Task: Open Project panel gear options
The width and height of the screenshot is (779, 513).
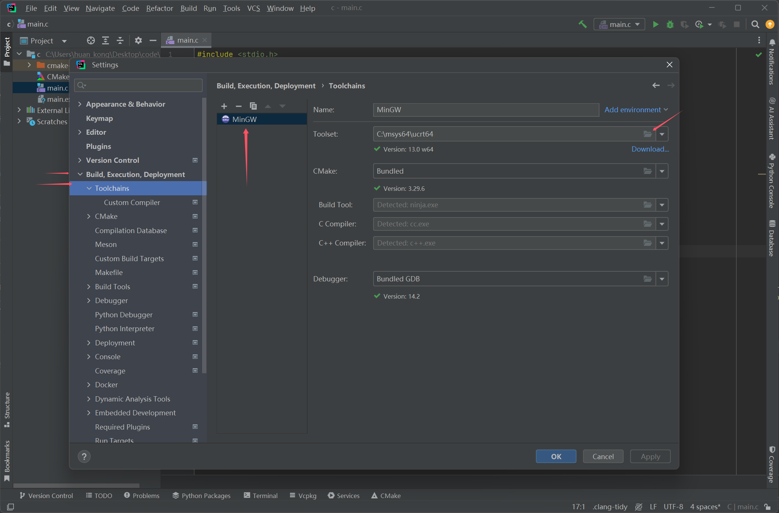Action: tap(138, 40)
